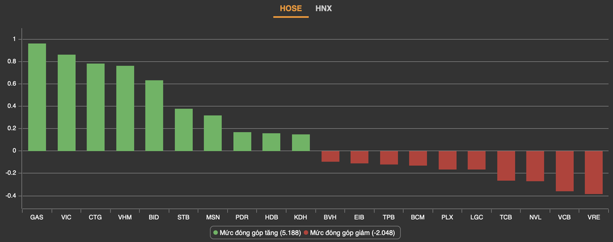Viewport: 613px width, 242px height.
Task: Select the MSN bar
Action: point(213,133)
